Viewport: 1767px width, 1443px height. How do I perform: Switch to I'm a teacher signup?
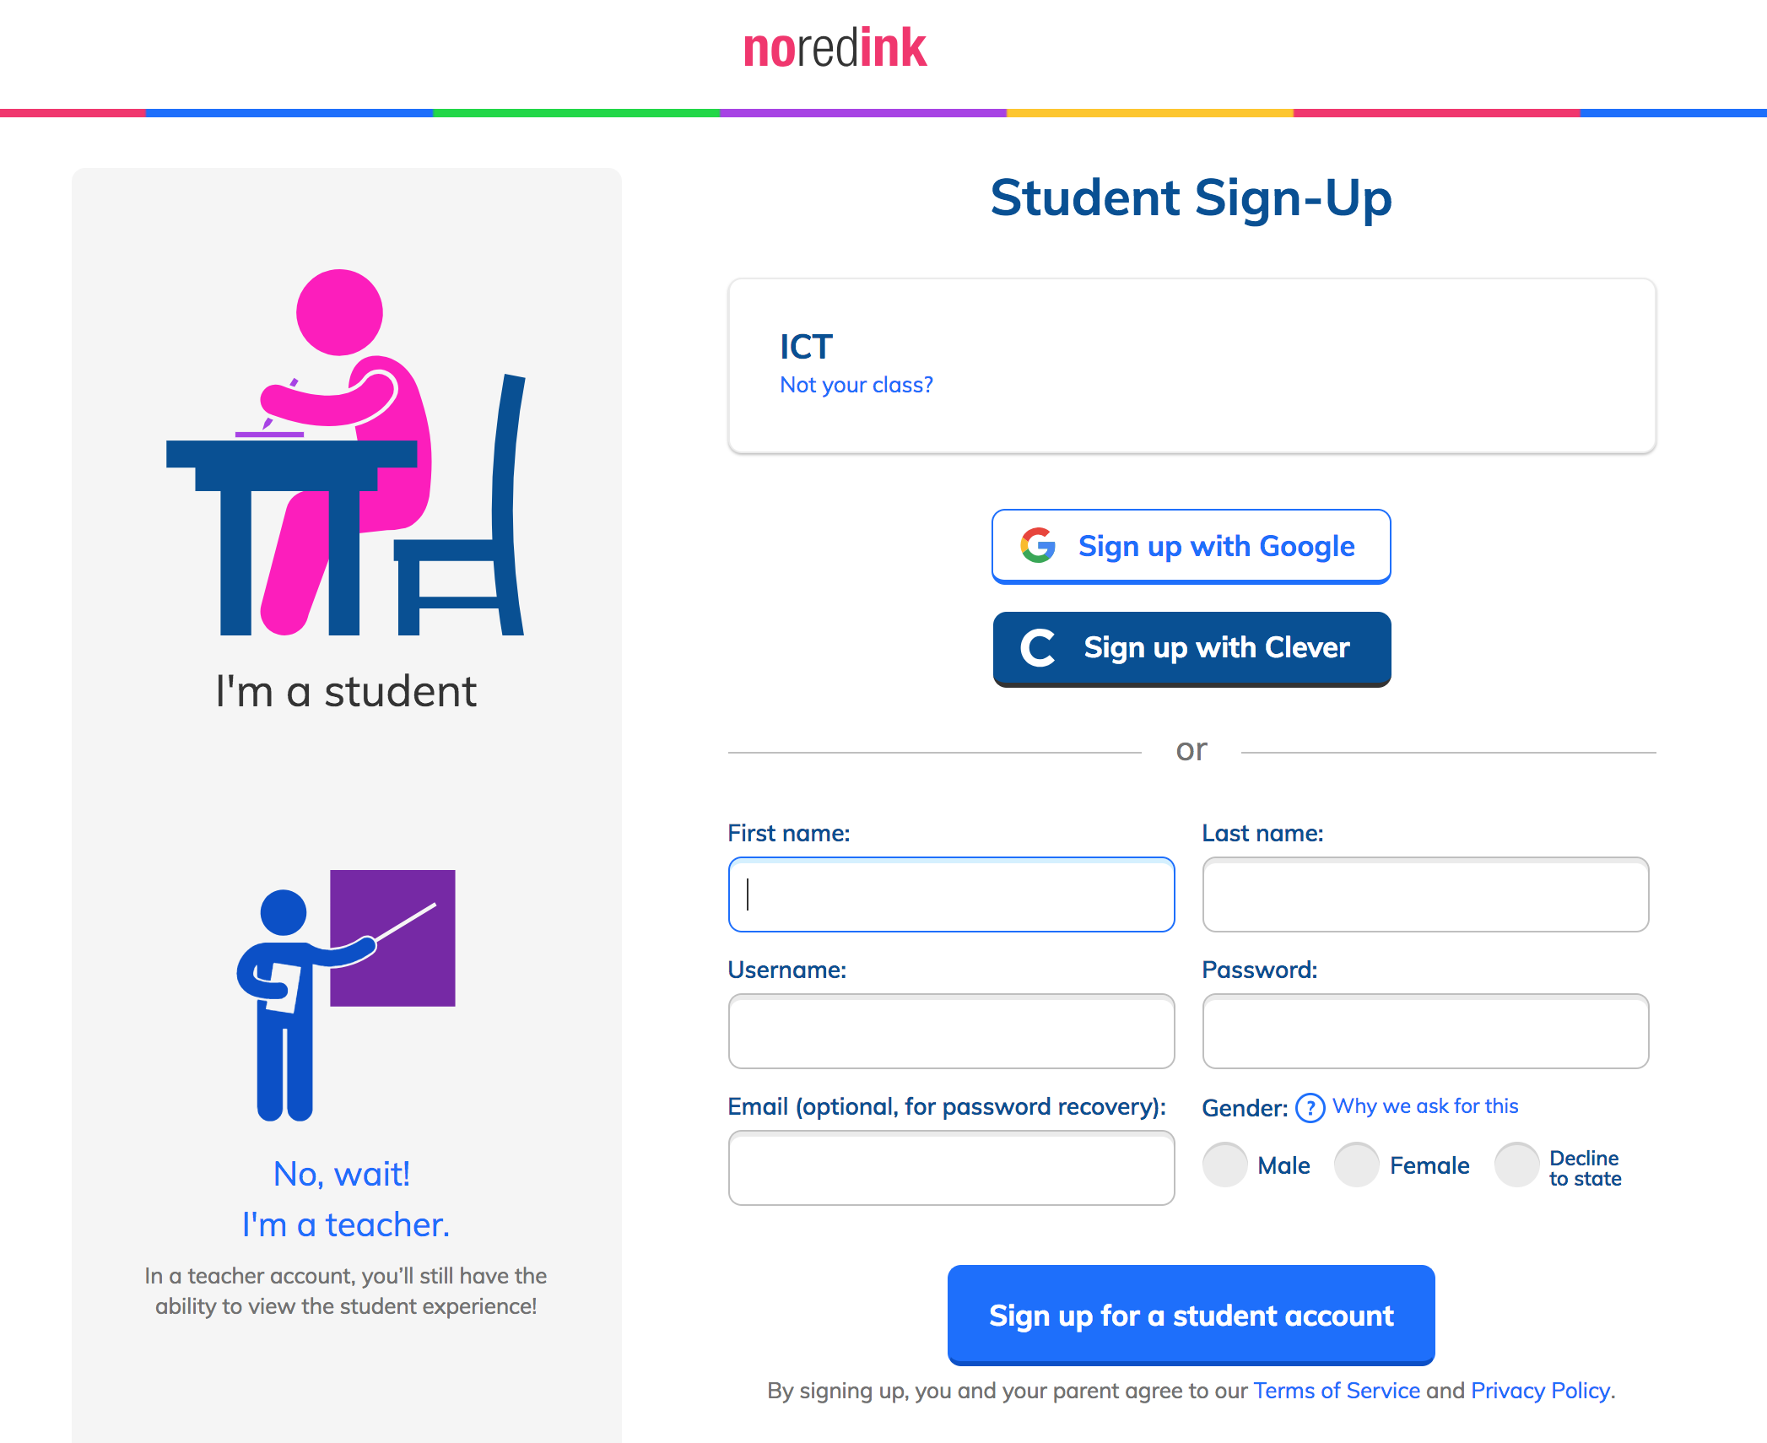(x=345, y=1224)
